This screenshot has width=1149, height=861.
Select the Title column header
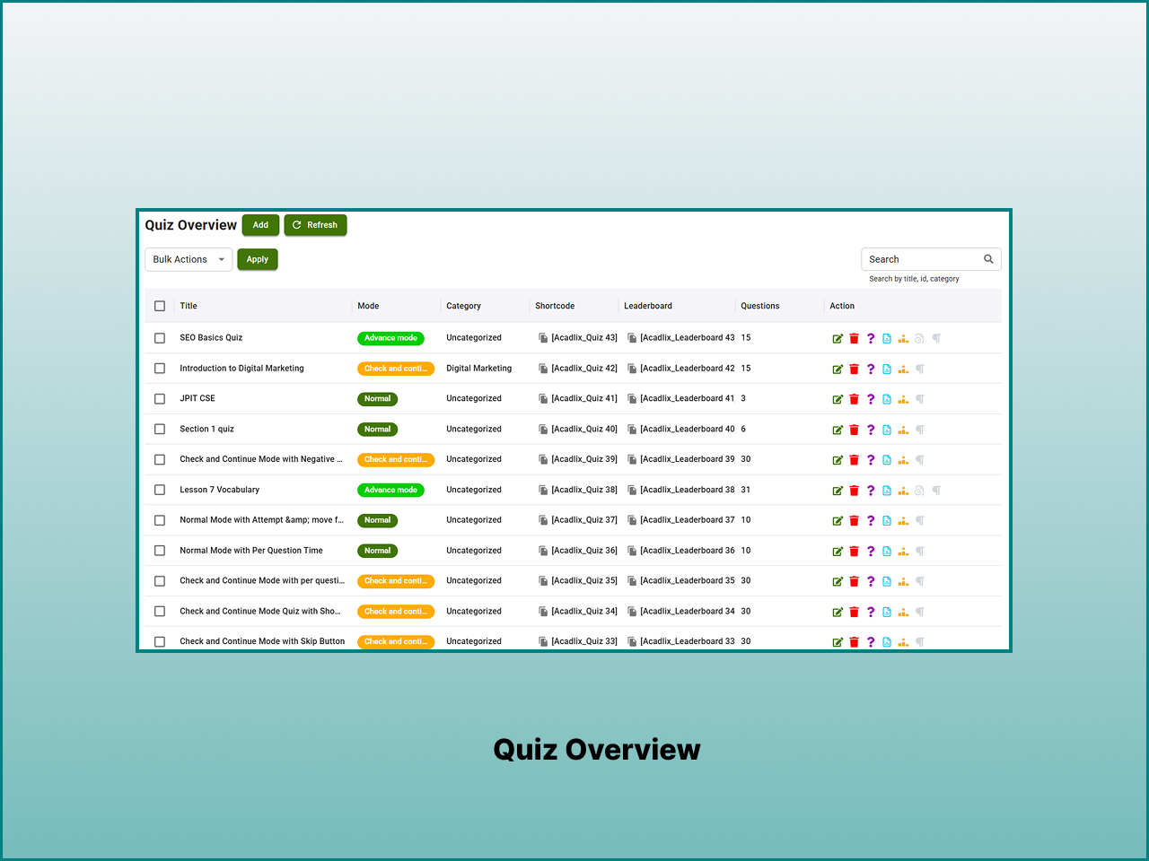coord(189,306)
